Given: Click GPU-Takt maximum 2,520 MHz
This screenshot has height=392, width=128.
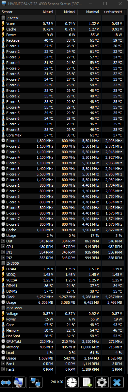Looking at the screenshot, I should click(91, 341).
